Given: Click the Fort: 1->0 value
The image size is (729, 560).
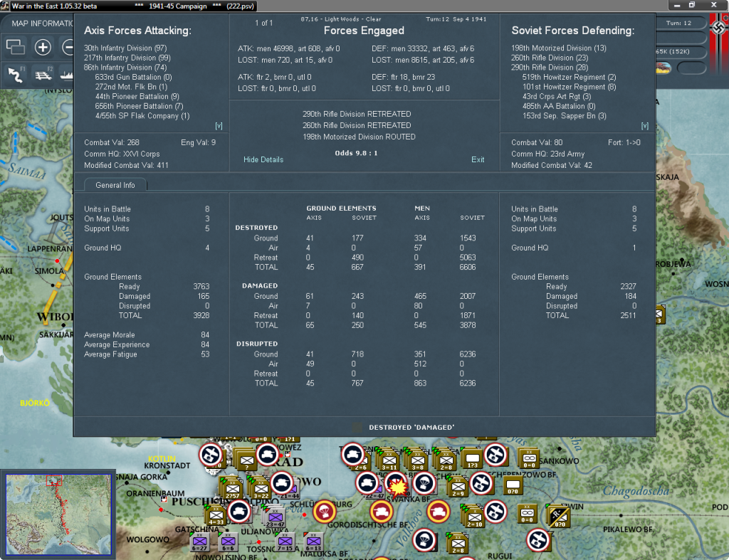Looking at the screenshot, I should tap(624, 143).
